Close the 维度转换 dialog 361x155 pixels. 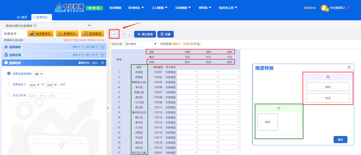pyautogui.click(x=349, y=67)
